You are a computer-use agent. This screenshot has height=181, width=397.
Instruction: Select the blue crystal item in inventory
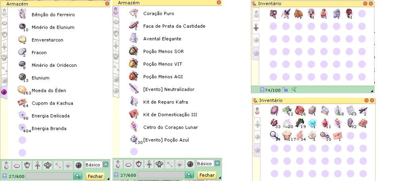click(312, 123)
